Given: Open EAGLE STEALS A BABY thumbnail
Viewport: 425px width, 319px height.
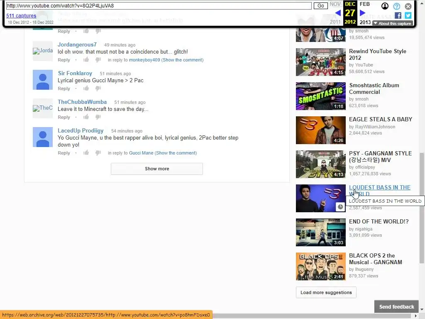Looking at the screenshot, I should tap(321, 130).
